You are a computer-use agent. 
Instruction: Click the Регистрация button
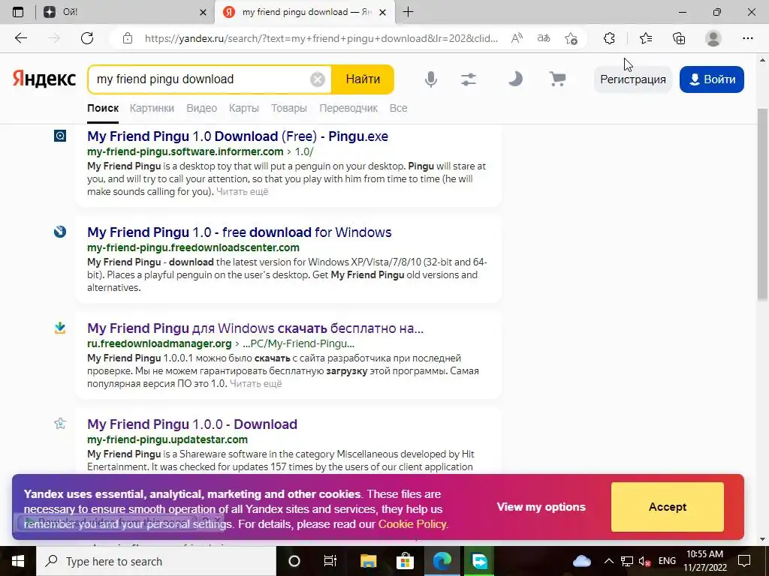click(x=632, y=79)
